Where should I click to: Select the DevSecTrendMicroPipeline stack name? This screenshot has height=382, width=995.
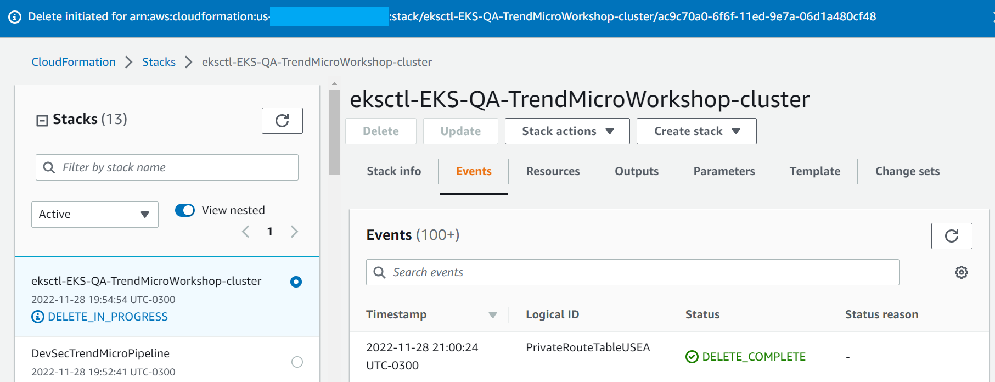tap(100, 353)
